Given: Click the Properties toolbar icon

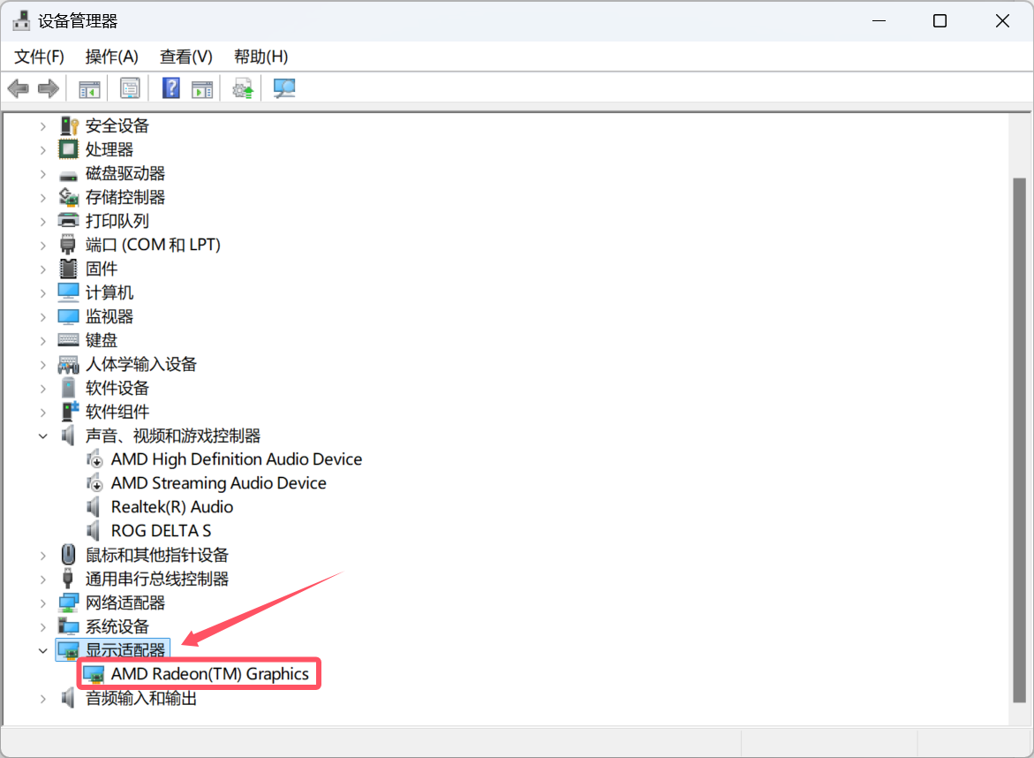Looking at the screenshot, I should coord(130,88).
